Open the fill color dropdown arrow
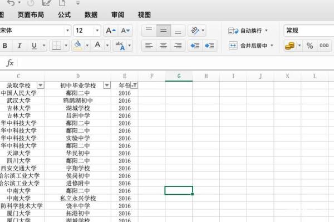 click(87, 46)
